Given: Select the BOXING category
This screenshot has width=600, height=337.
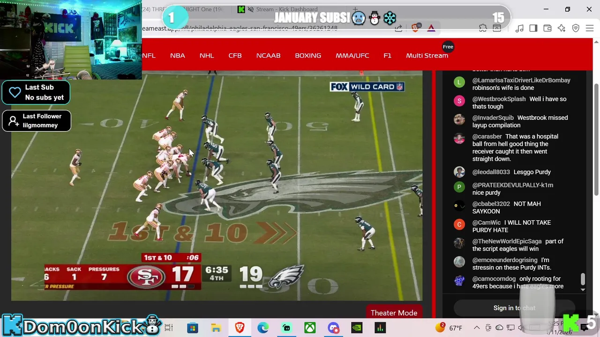Looking at the screenshot, I should (x=308, y=55).
